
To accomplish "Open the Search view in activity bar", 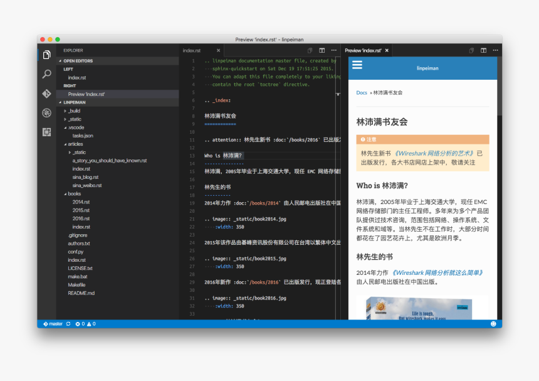I will (x=46, y=74).
